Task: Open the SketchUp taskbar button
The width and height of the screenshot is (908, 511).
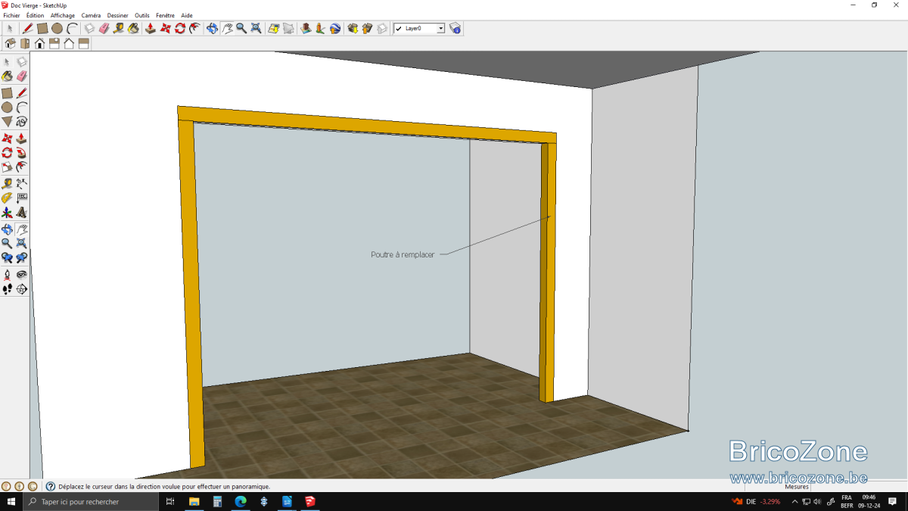Action: click(310, 501)
